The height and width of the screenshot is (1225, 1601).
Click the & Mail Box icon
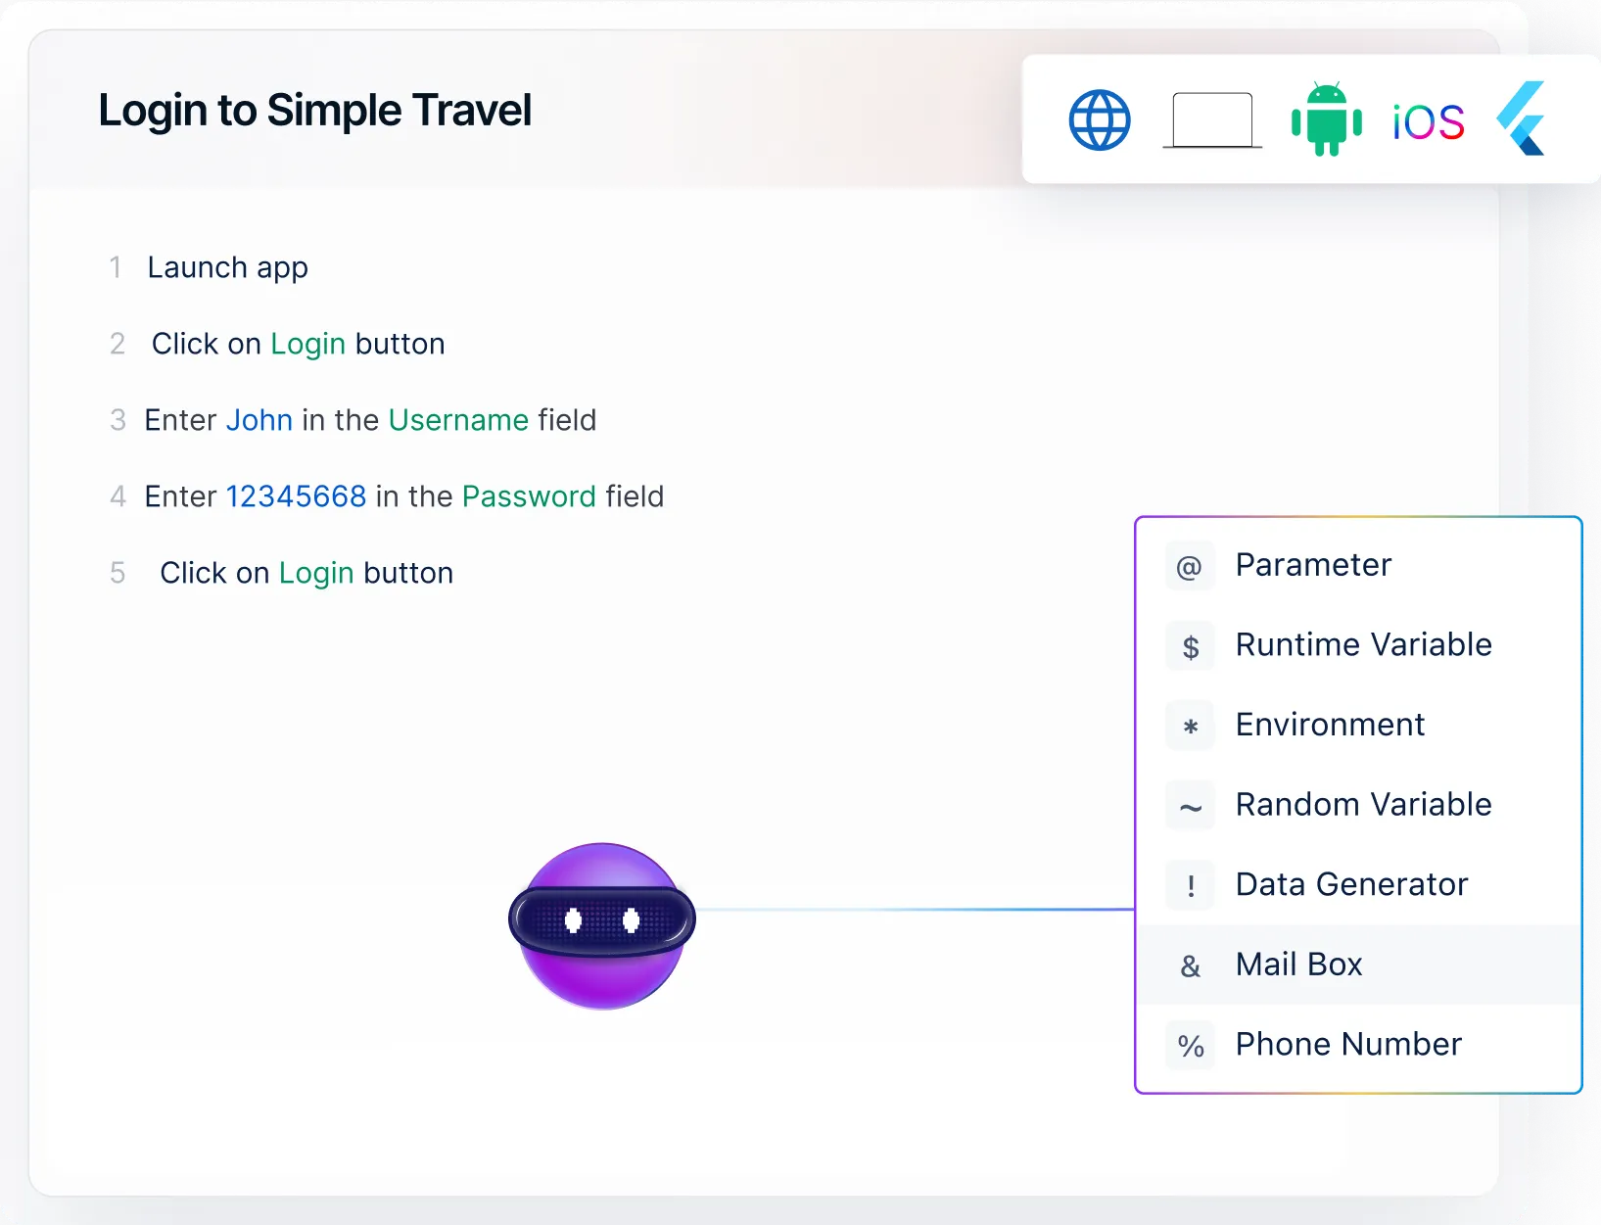[1189, 966]
